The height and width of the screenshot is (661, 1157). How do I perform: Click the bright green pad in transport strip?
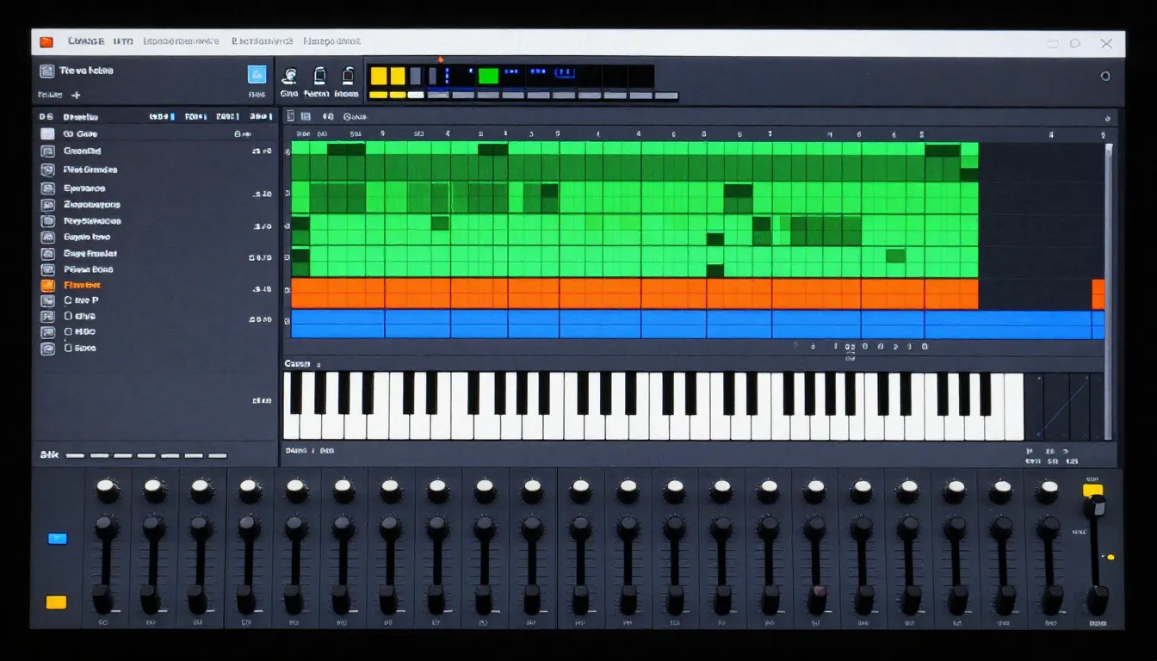(x=488, y=76)
